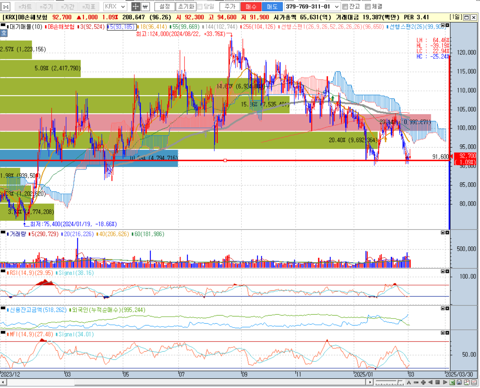Open the =주기 period menu
This screenshot has width=480, height=388.
pyautogui.click(x=46, y=7)
